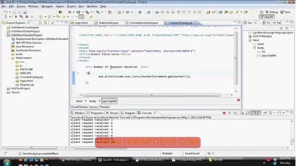The image size is (296, 166).
Task: Click the Java EE perspective button
Action: [267, 17]
